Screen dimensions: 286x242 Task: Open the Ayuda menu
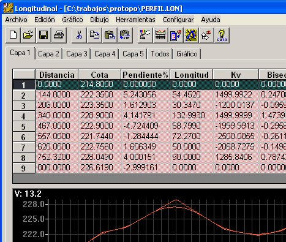(x=211, y=20)
